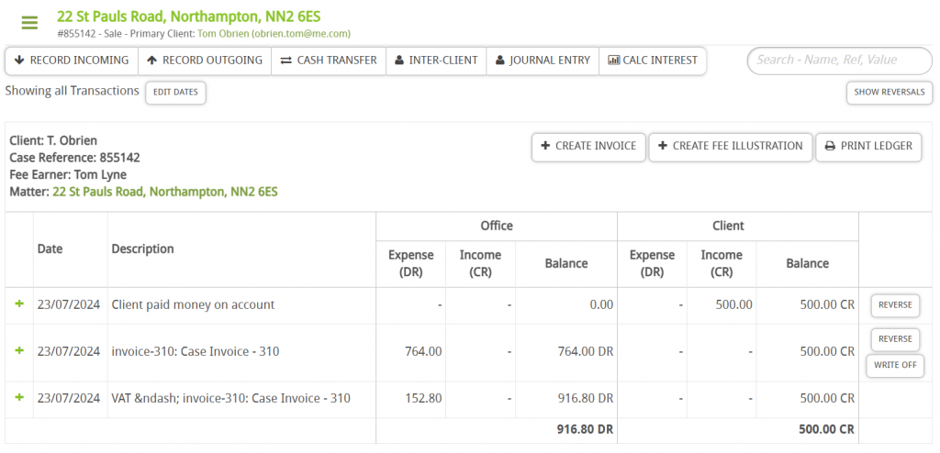
Task: Toggle Show Reversals
Action: pos(889,93)
